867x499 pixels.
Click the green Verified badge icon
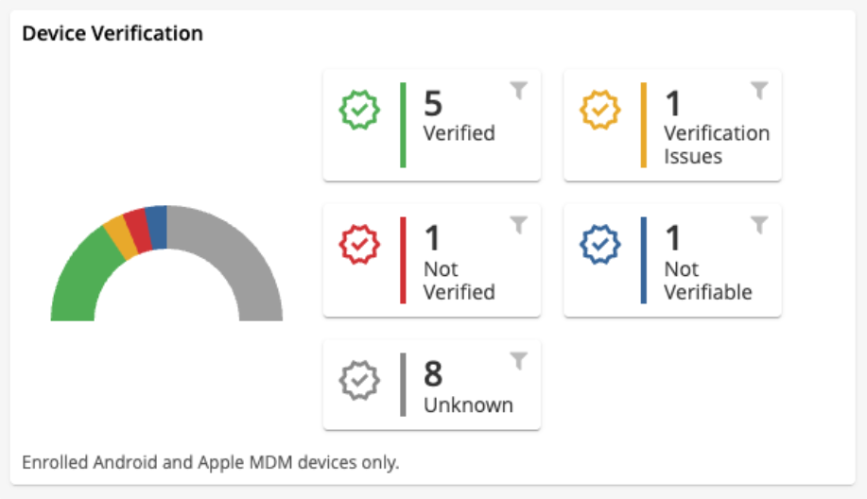pos(359,112)
